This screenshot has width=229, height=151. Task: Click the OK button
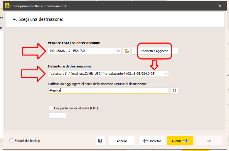209,141
